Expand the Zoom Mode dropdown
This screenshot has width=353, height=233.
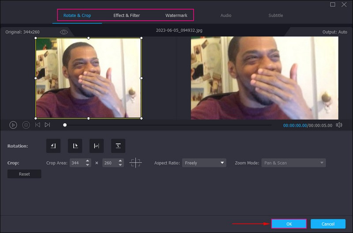[293, 163]
